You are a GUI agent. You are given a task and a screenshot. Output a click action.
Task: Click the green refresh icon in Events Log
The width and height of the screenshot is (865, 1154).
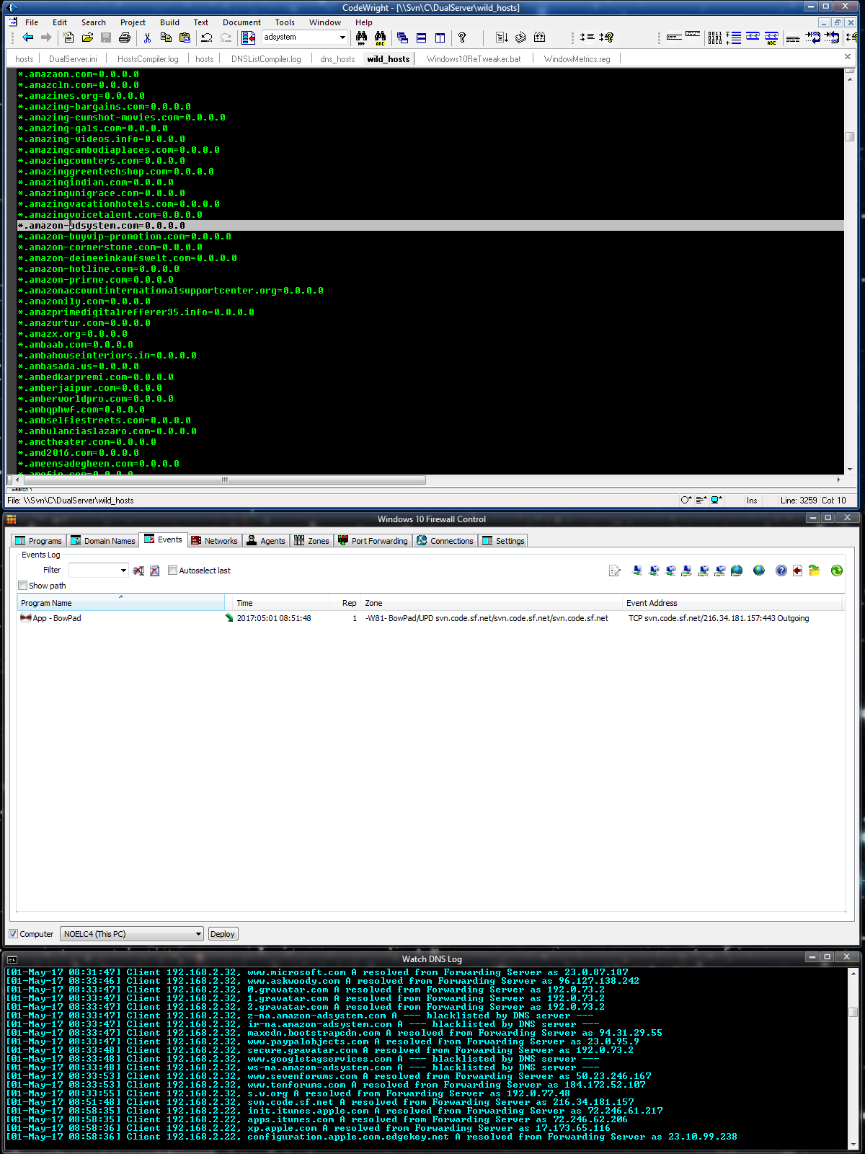click(836, 571)
